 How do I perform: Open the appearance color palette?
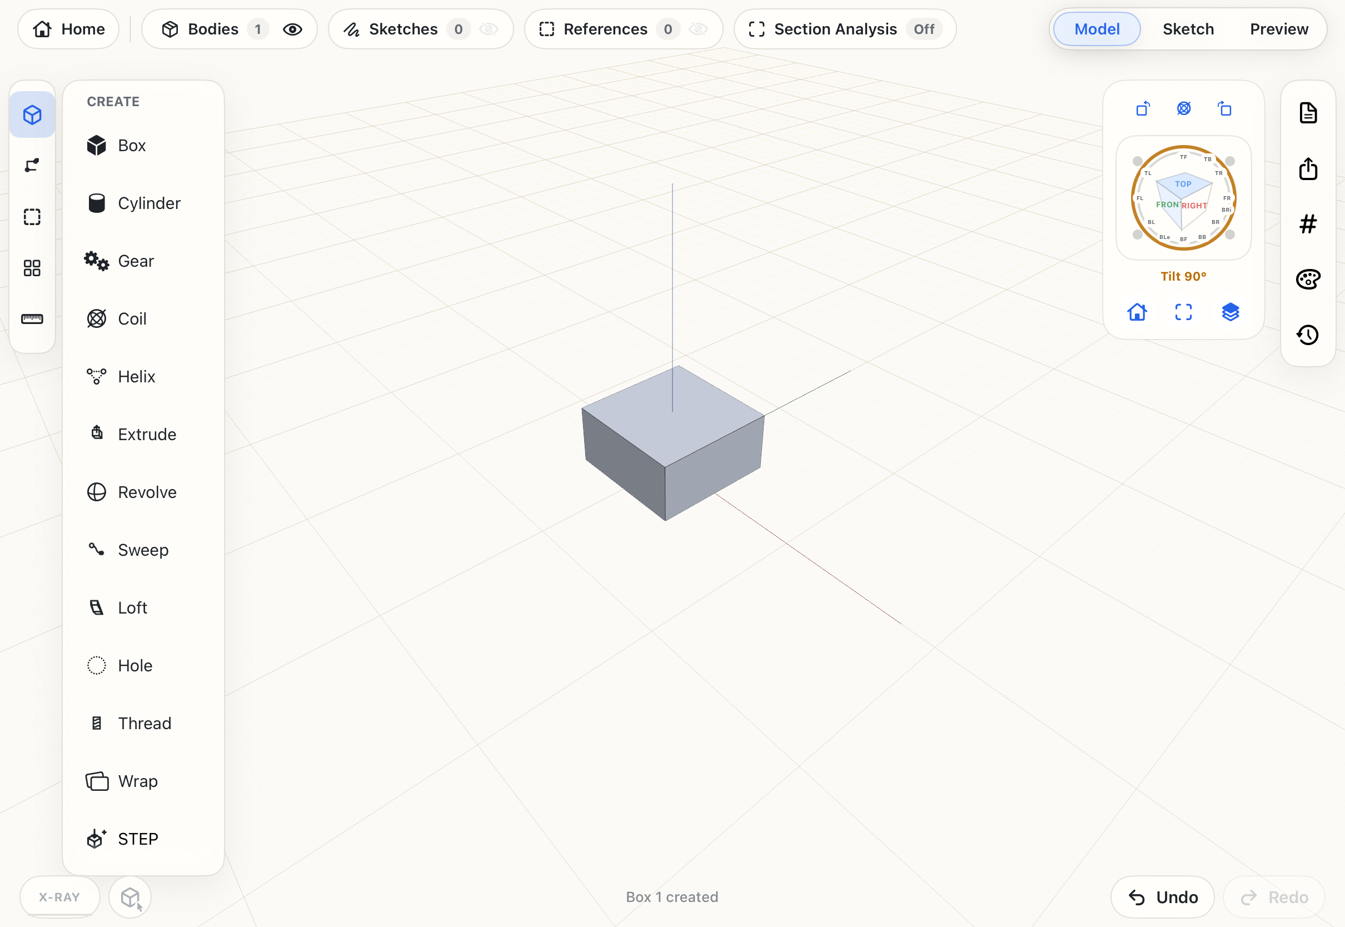point(1308,280)
